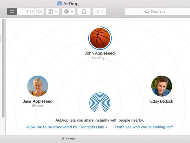Open 'Don't see who you're looking for?' link

(144, 127)
